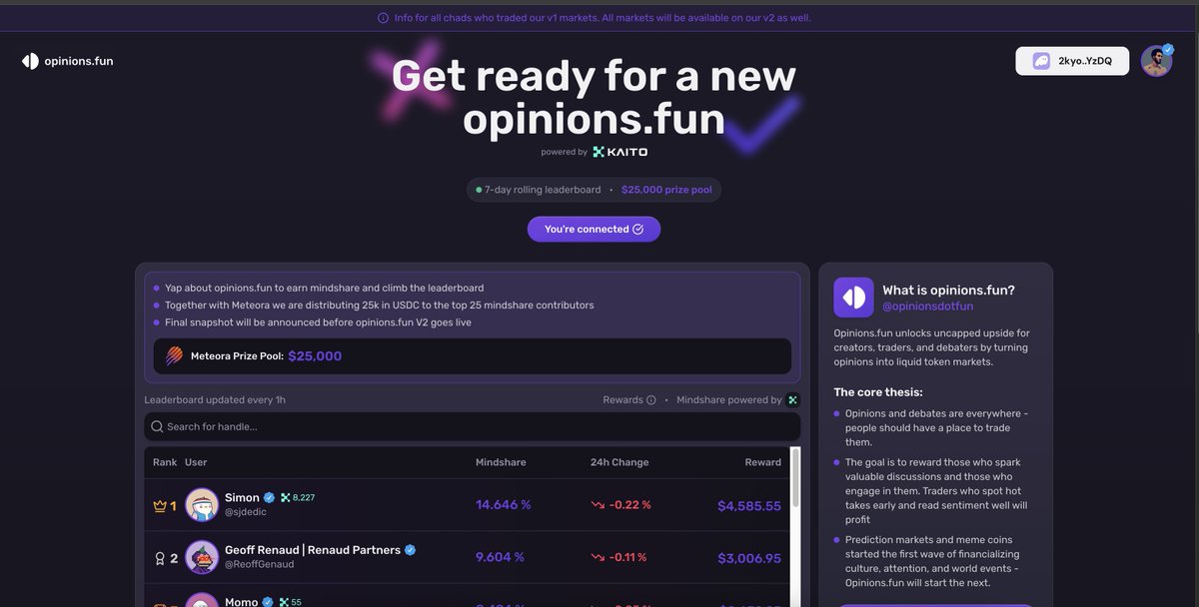The height and width of the screenshot is (607, 1199).
Task: Click the Kaito logo under the headline
Action: click(619, 152)
